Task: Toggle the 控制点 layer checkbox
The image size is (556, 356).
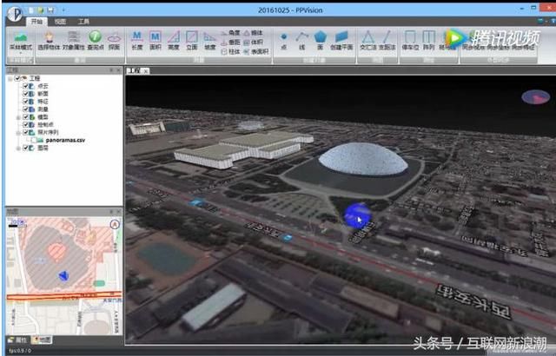Action: tap(24, 125)
